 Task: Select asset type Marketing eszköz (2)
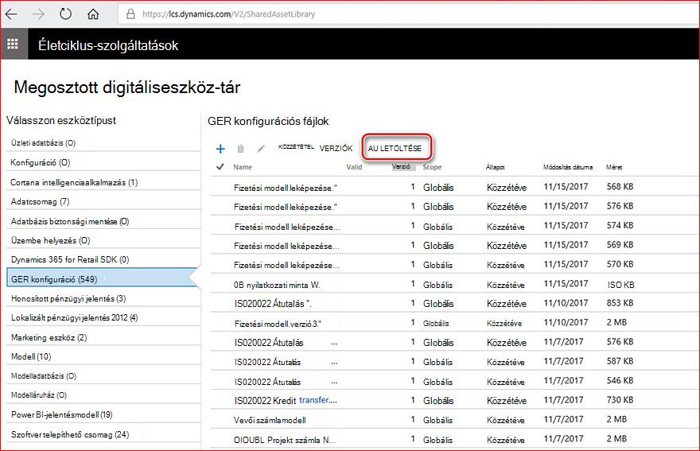103,337
